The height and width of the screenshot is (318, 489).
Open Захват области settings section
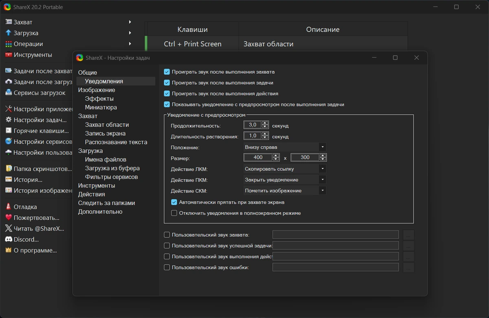107,125
